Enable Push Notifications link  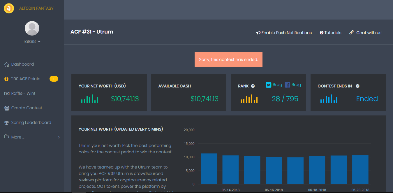287,33
